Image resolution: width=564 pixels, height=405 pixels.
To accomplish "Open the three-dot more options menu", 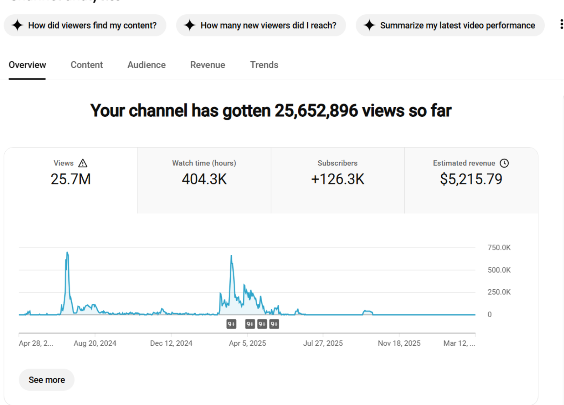I will 561,25.
